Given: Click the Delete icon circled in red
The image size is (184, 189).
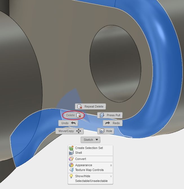Looking at the screenshot, I should point(79,115).
